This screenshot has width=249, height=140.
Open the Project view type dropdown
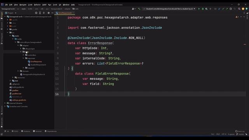coord(11,13)
